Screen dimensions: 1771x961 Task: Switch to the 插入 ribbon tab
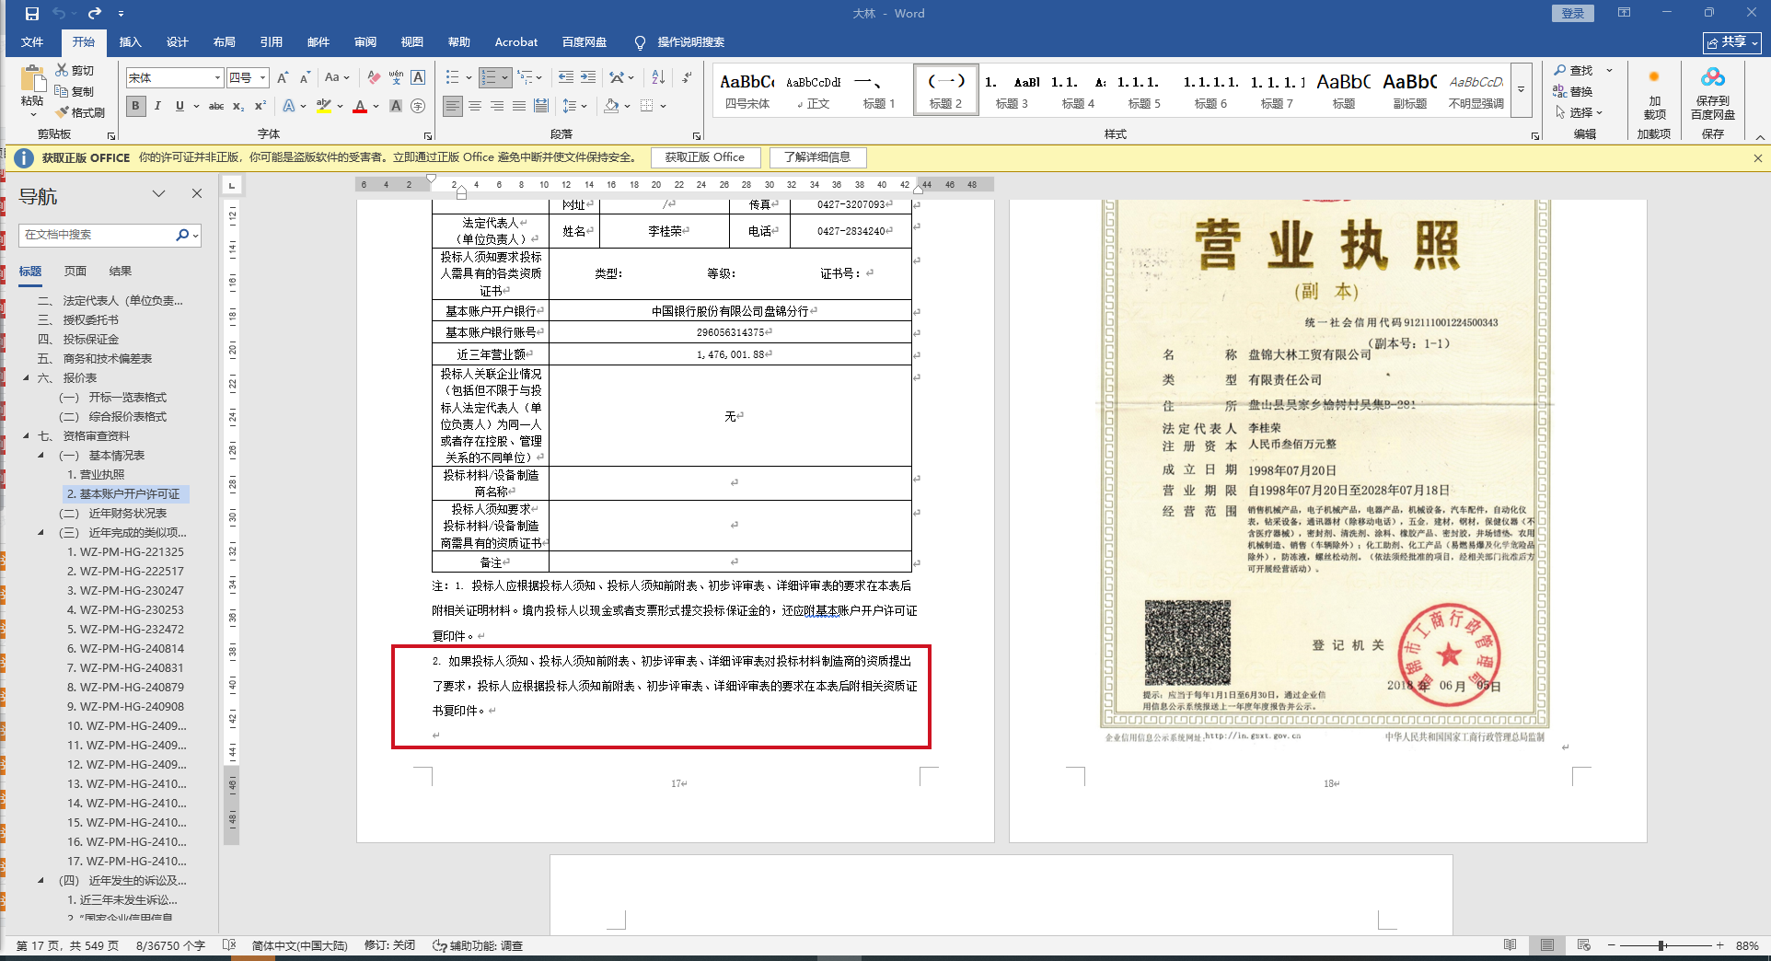(130, 42)
